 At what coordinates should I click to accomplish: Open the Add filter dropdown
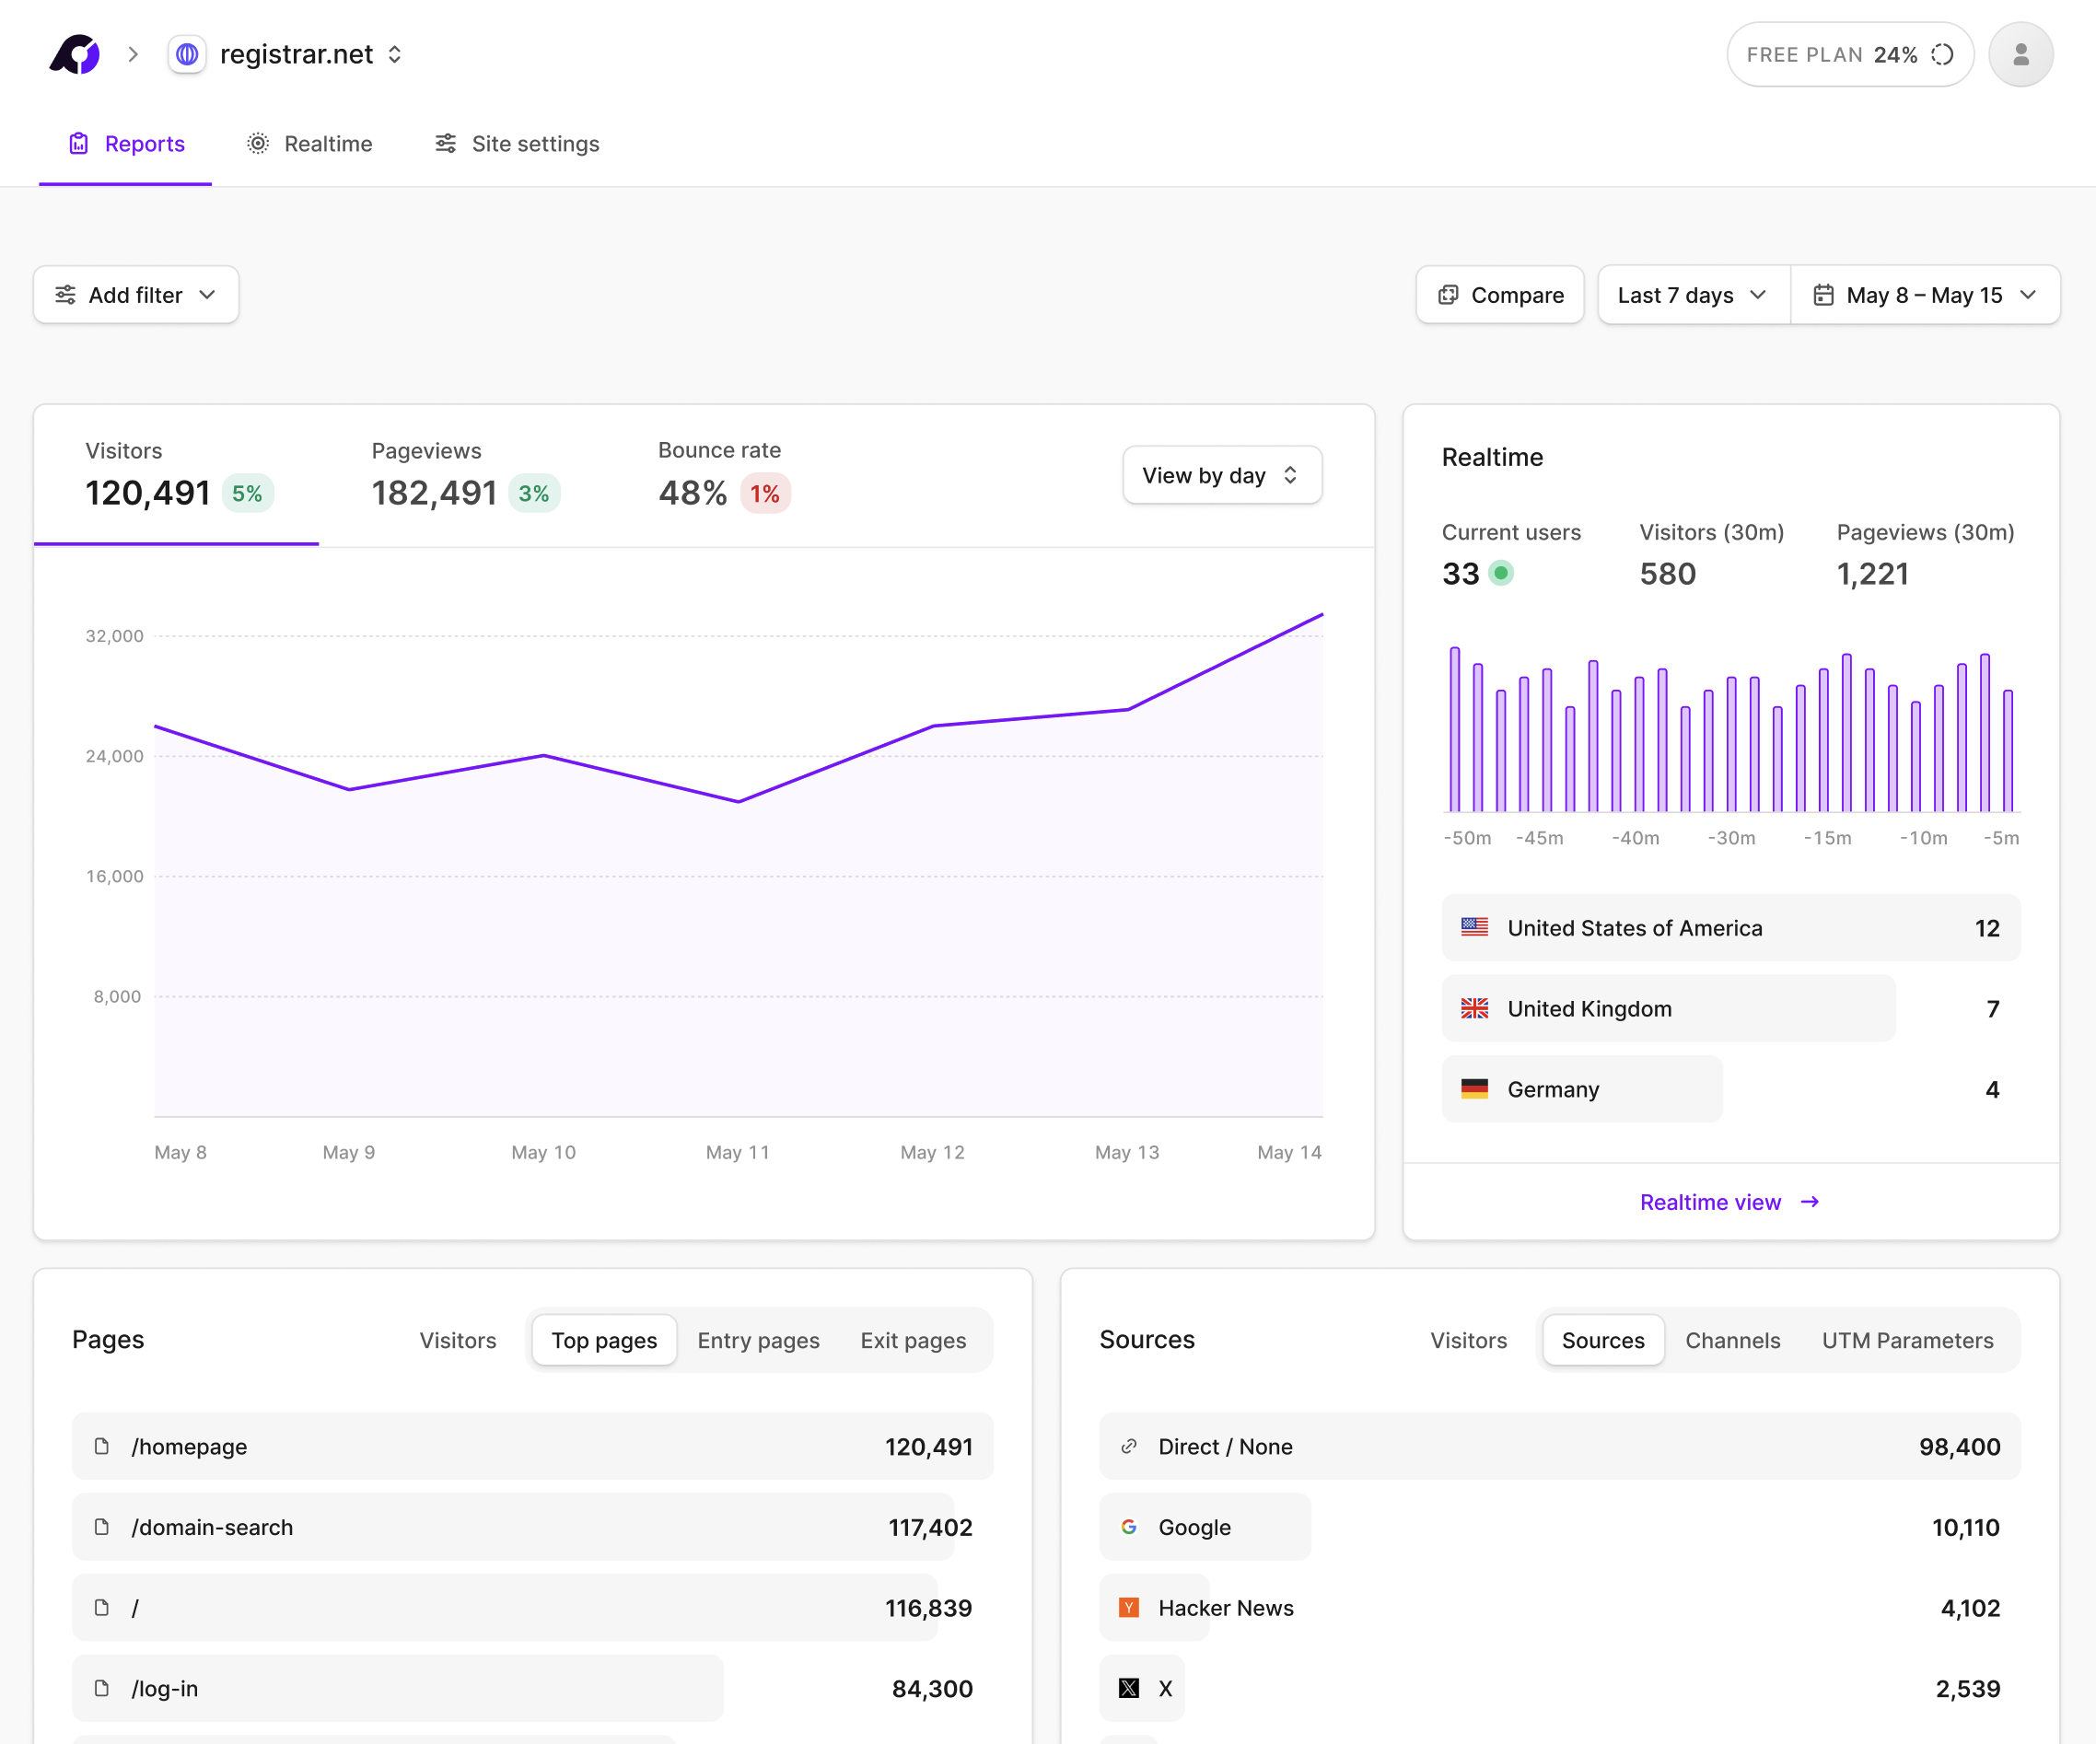pos(135,296)
